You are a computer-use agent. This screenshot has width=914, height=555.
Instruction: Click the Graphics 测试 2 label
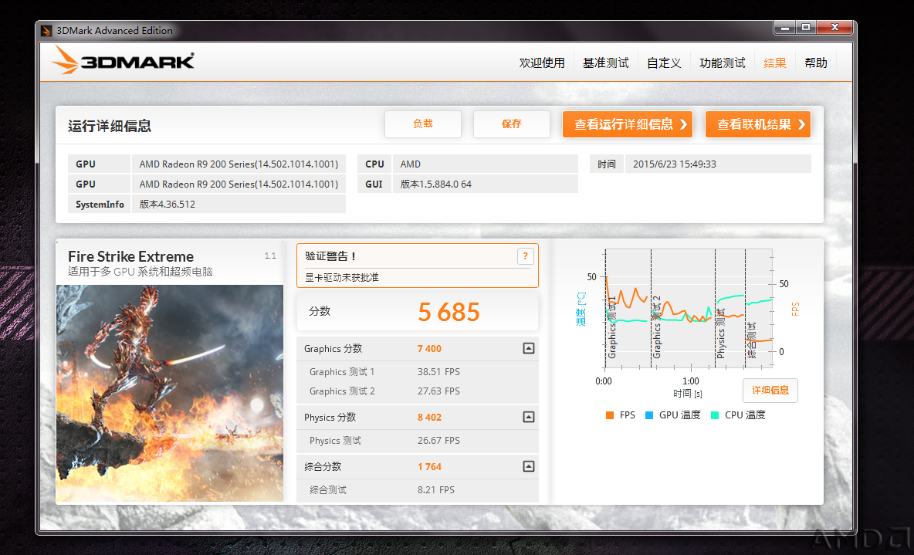(342, 391)
